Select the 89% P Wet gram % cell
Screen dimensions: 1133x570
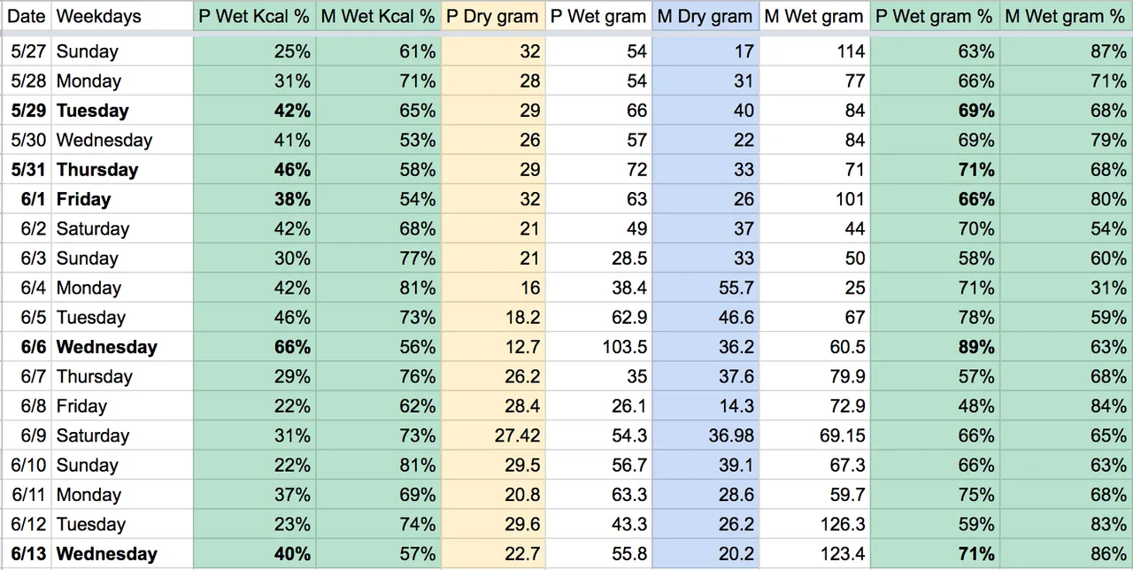coord(935,347)
